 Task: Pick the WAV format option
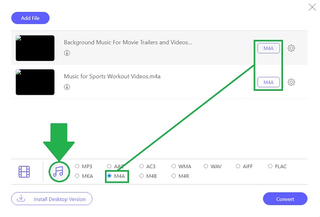[x=205, y=166]
